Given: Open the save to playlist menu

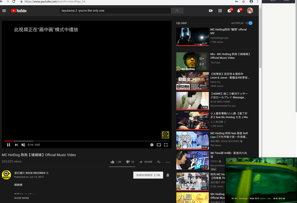Looking at the screenshot, I should click(159, 162).
